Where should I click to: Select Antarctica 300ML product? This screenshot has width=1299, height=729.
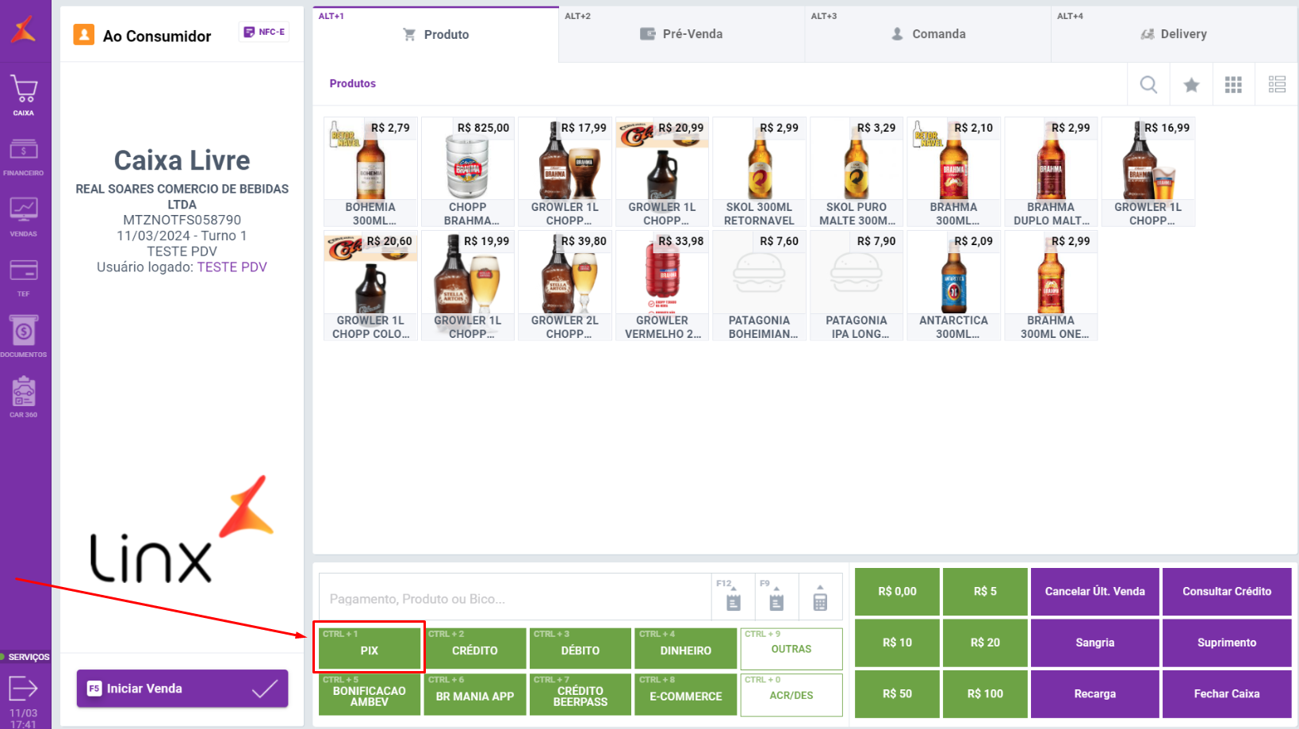[x=953, y=286]
